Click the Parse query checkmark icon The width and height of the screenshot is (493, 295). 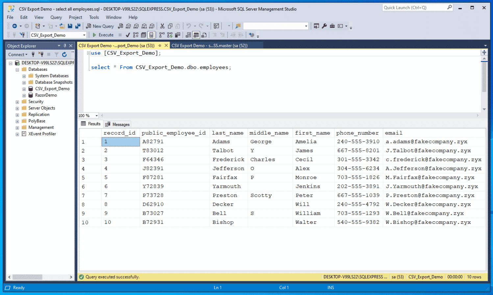tap(128, 35)
